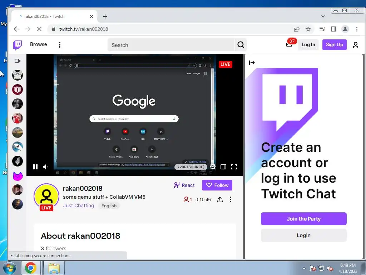
Task: Click the Action Center flag tray icon
Action: [x=313, y=269]
